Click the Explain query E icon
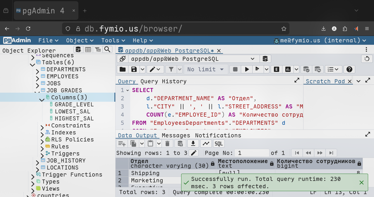Screen dimensions: 374x197 [x=276, y=69]
